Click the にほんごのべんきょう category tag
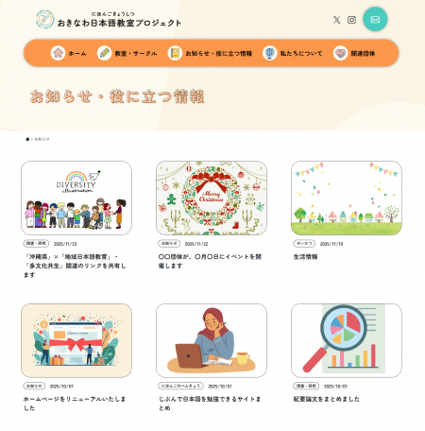 pos(180,386)
